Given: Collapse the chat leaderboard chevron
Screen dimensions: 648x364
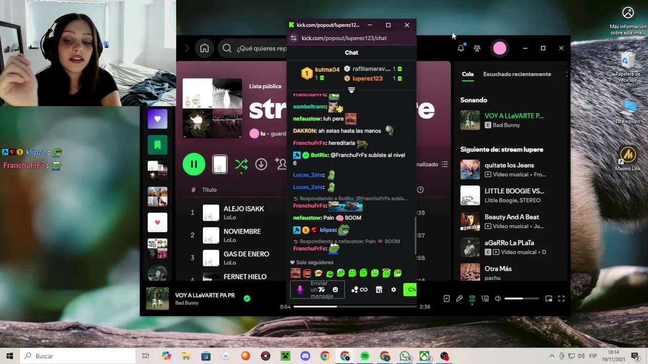Looking at the screenshot, I should [351, 90].
